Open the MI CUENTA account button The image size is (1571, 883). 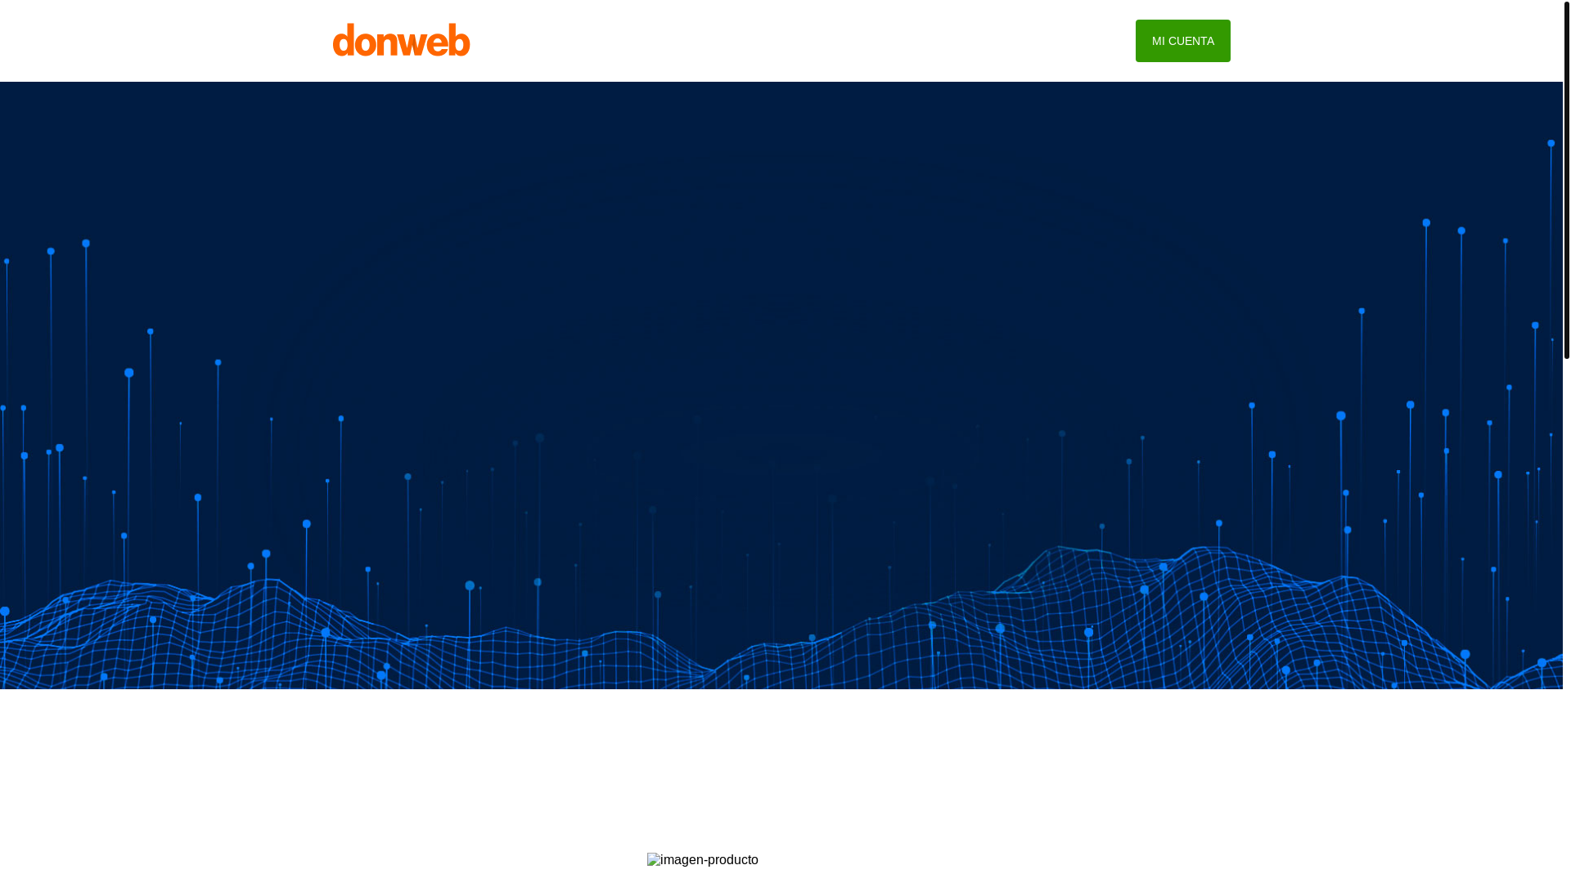(x=1182, y=41)
